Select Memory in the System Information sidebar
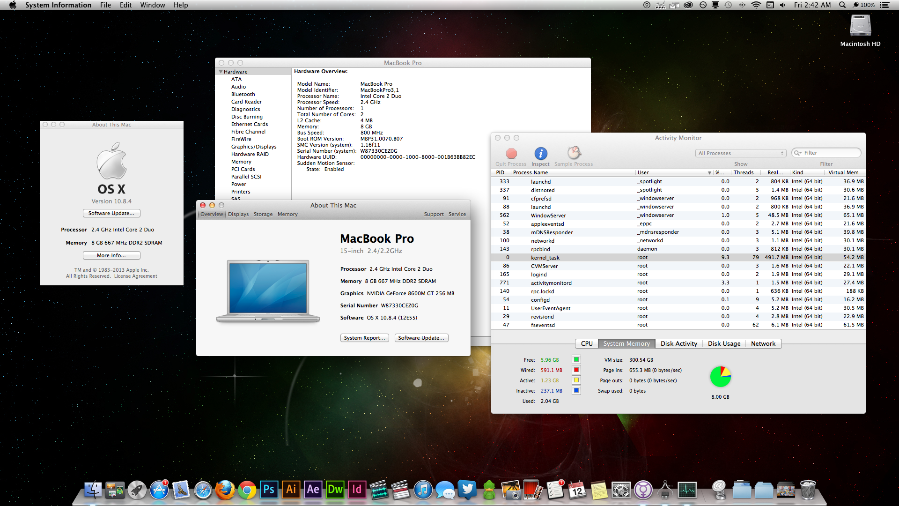Image resolution: width=899 pixels, height=506 pixels. coord(241,162)
